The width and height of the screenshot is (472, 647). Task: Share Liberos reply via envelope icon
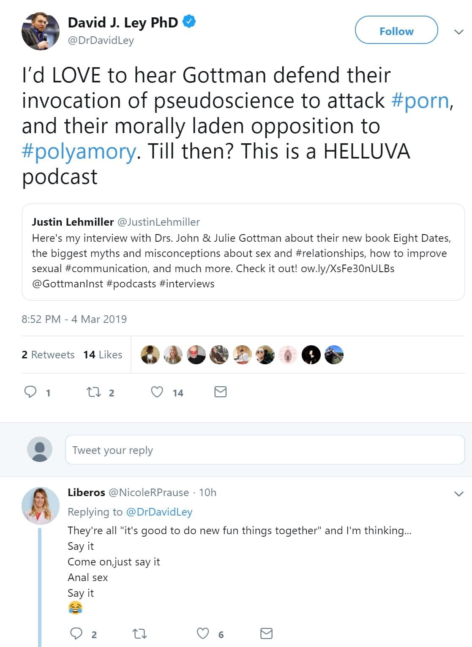click(266, 633)
